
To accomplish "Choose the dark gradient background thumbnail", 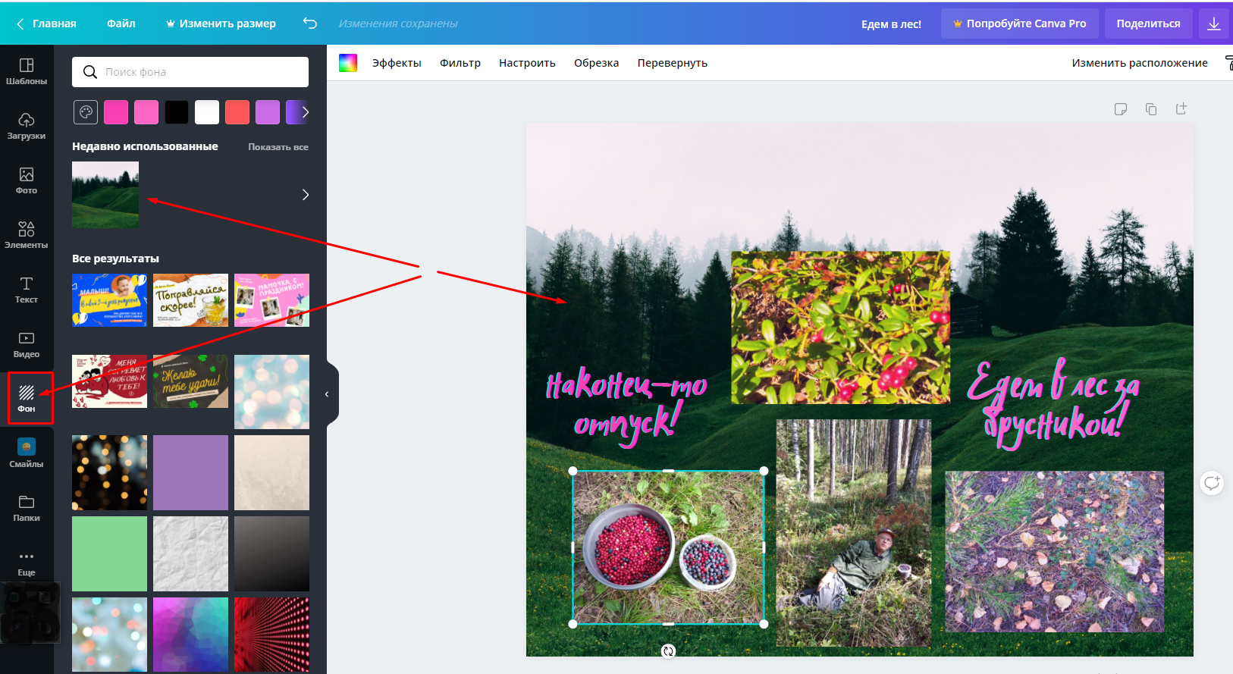I will (x=271, y=553).
